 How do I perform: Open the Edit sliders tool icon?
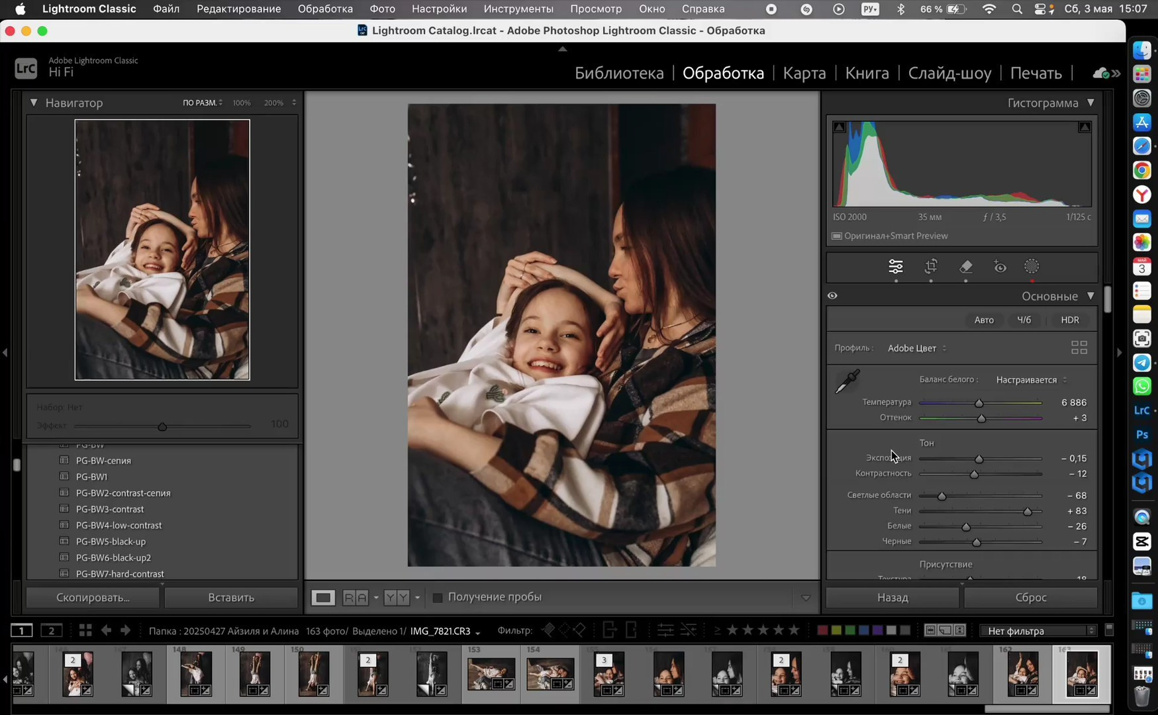pos(895,267)
